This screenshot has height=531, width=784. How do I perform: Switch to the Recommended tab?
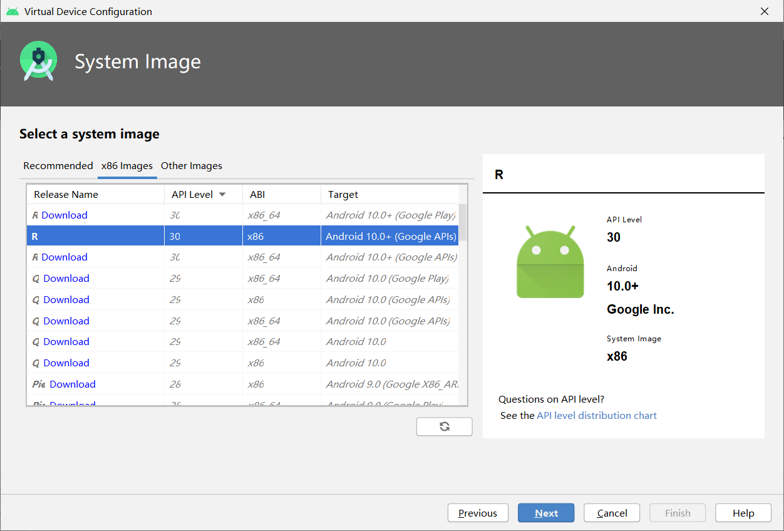tap(58, 166)
